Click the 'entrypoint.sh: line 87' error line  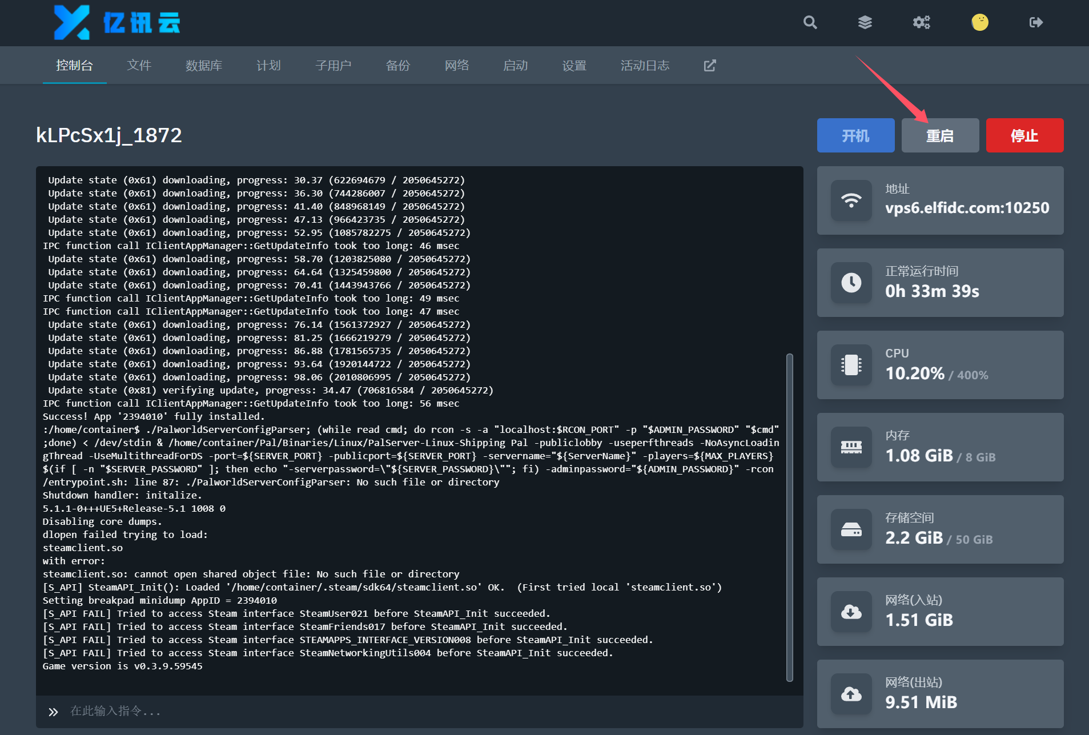coord(271,482)
